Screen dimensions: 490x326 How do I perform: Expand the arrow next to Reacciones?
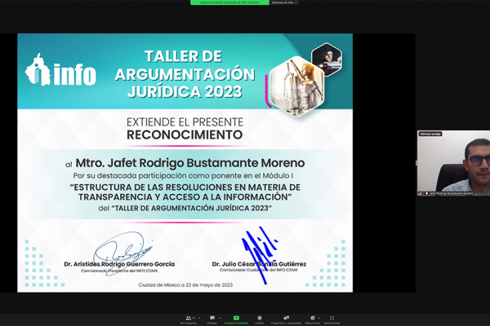[319, 318]
